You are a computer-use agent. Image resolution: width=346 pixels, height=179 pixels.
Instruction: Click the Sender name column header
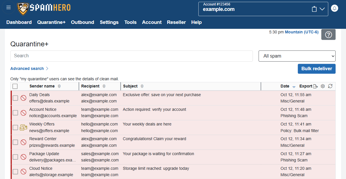[42, 86]
